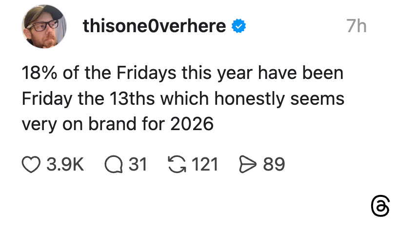View the 3.9K likes count

[65, 164]
